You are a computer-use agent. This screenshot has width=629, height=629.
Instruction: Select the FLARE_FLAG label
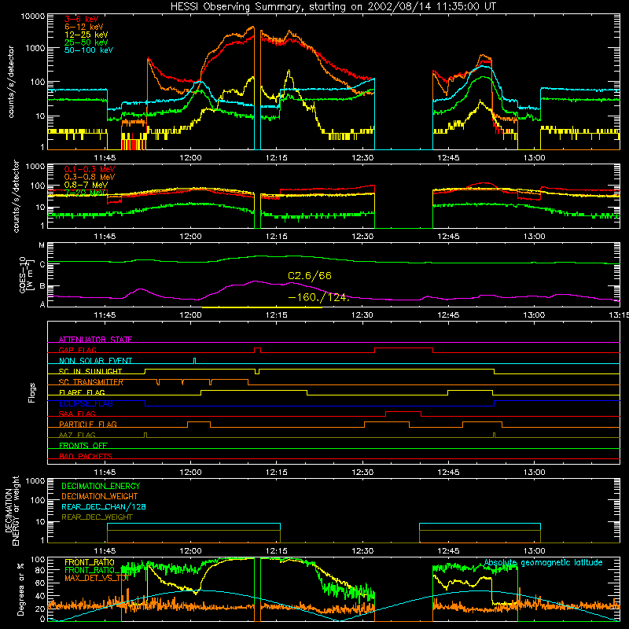click(82, 392)
